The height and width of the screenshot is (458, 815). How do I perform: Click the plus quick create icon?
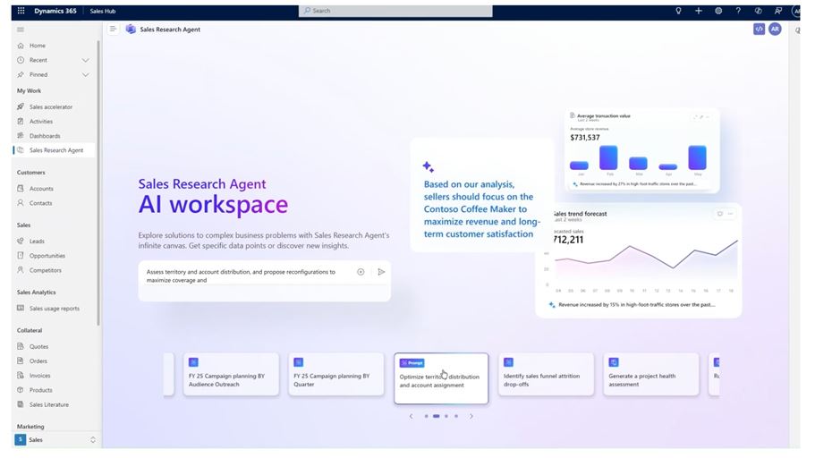pos(699,11)
